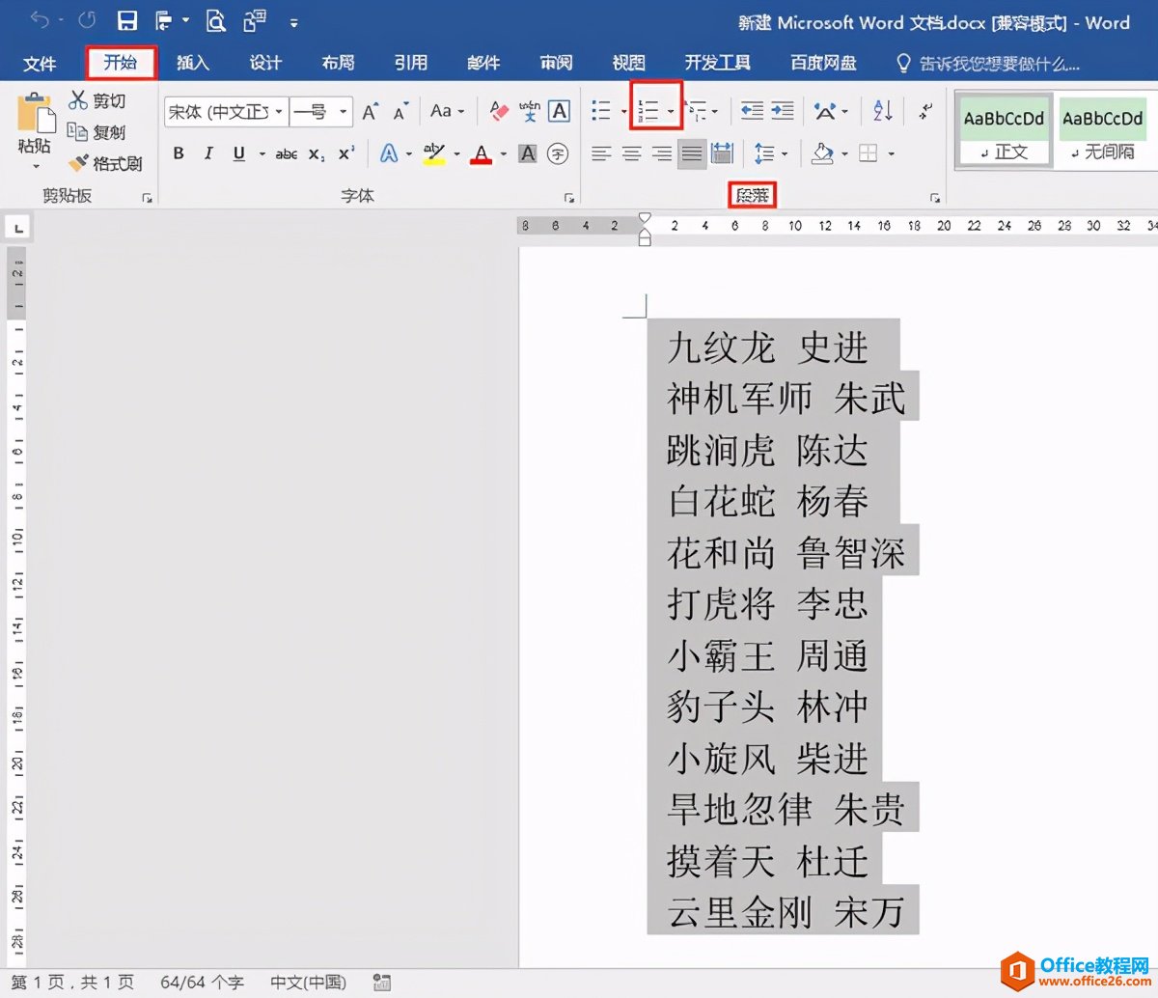The width and height of the screenshot is (1158, 998).
Task: Expand the borders dropdown arrow
Action: tap(891, 153)
